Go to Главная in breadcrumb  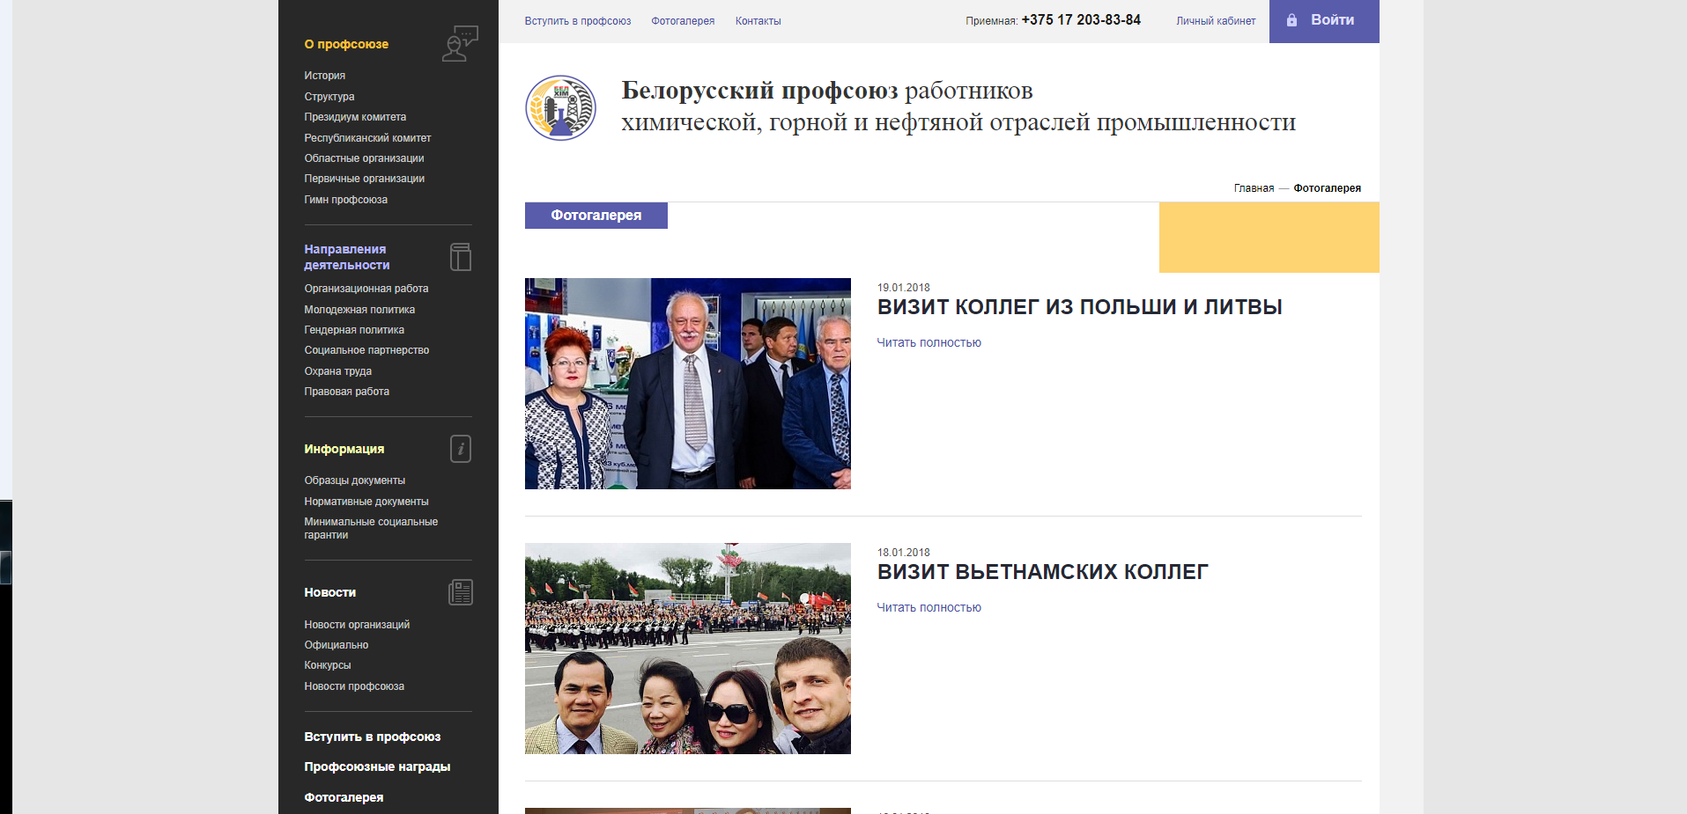(1254, 188)
